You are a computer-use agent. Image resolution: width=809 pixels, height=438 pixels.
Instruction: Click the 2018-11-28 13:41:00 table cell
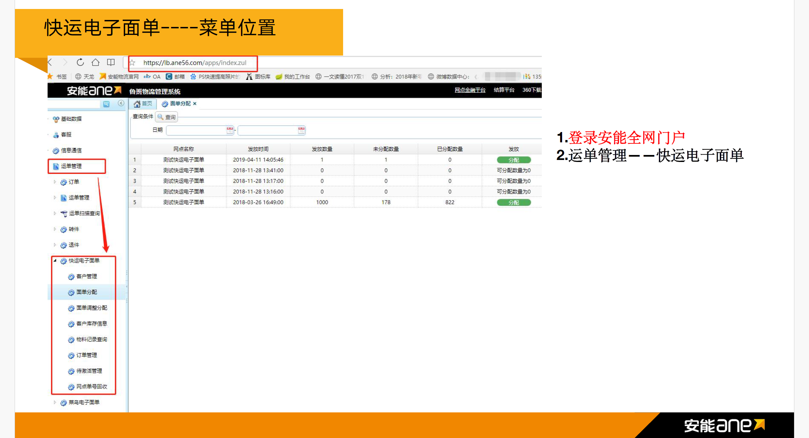coord(258,170)
